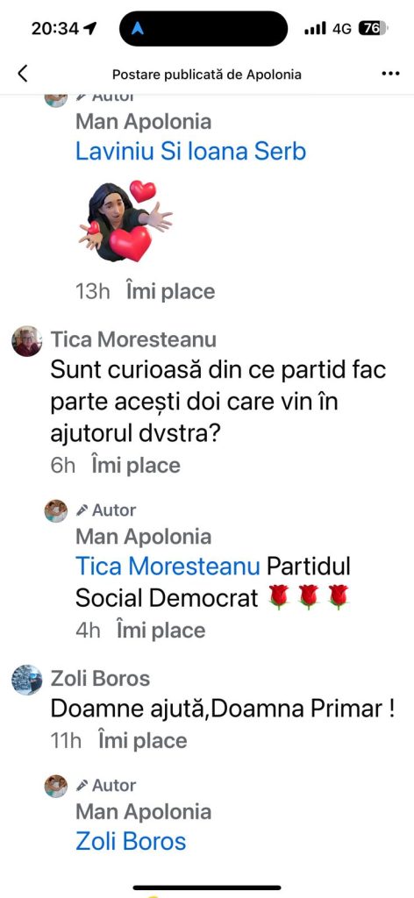Image resolution: width=414 pixels, height=898 pixels.
Task: Open the tagged Laviniu Si Ioana Serb profile
Action: click(x=190, y=151)
